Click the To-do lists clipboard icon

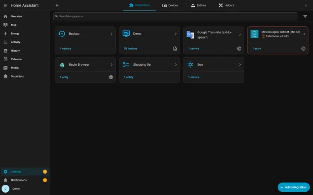pyautogui.click(x=5, y=76)
